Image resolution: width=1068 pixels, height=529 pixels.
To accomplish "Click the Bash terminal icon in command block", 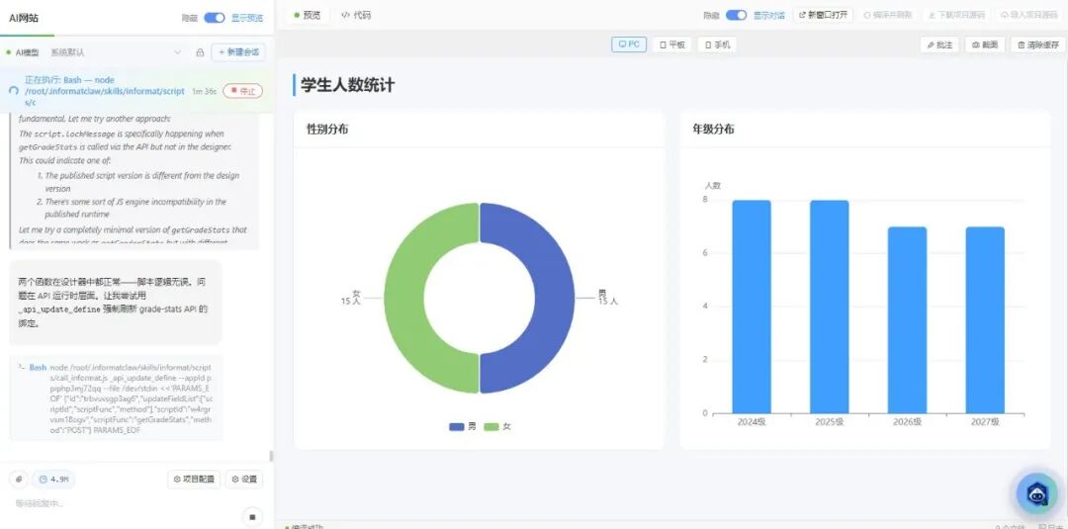I will [22, 368].
